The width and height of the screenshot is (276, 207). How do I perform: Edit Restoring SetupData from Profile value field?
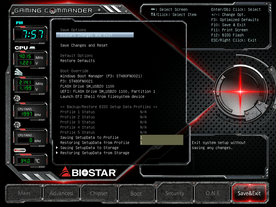point(162,143)
